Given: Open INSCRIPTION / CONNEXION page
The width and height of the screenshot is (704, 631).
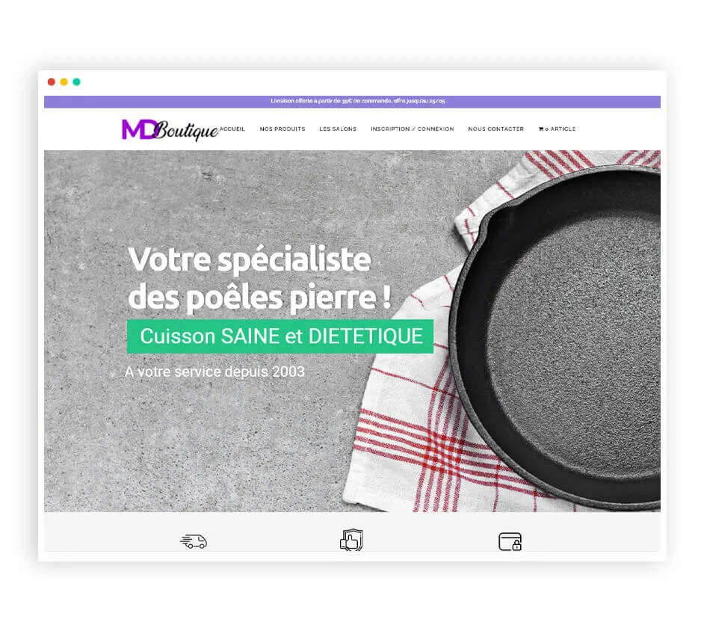Looking at the screenshot, I should [413, 129].
